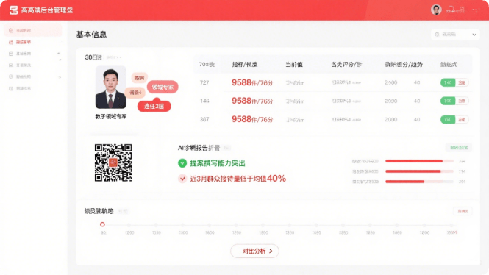Click the small orange logo inside the QR code
The height and width of the screenshot is (275, 489).
click(113, 162)
